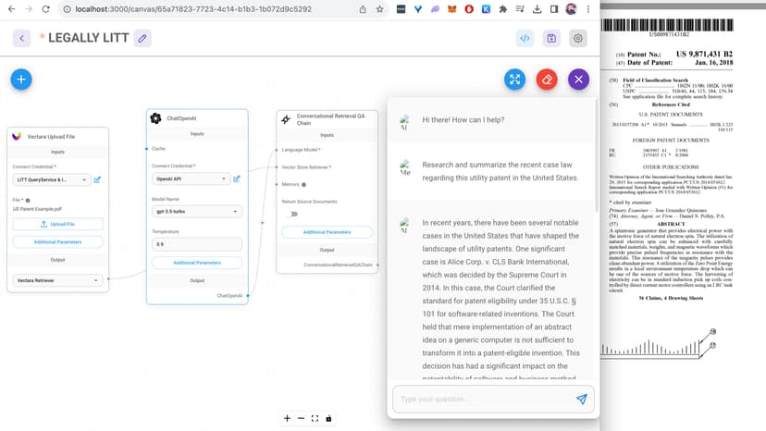Share this page from address bar
Viewport: 766px width, 431px height.
[363, 9]
